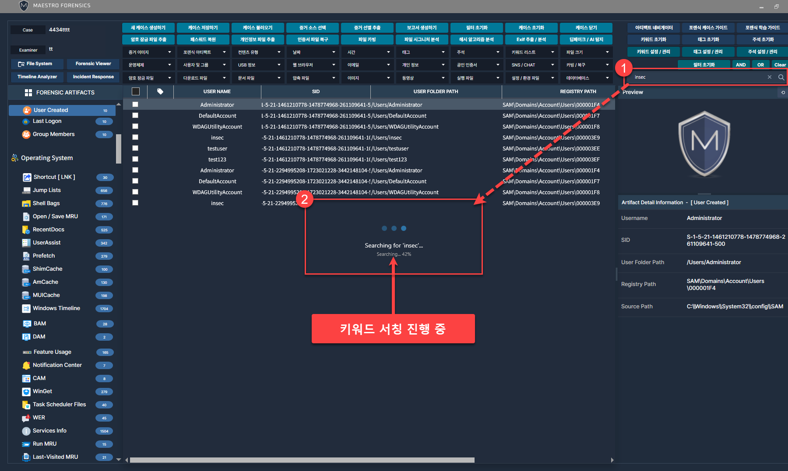
Task: Switch to the Timeline Analyzer tab
Action: (x=37, y=77)
